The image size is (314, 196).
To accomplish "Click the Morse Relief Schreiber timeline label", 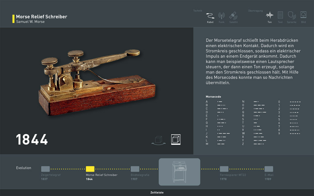I will 101,175.
